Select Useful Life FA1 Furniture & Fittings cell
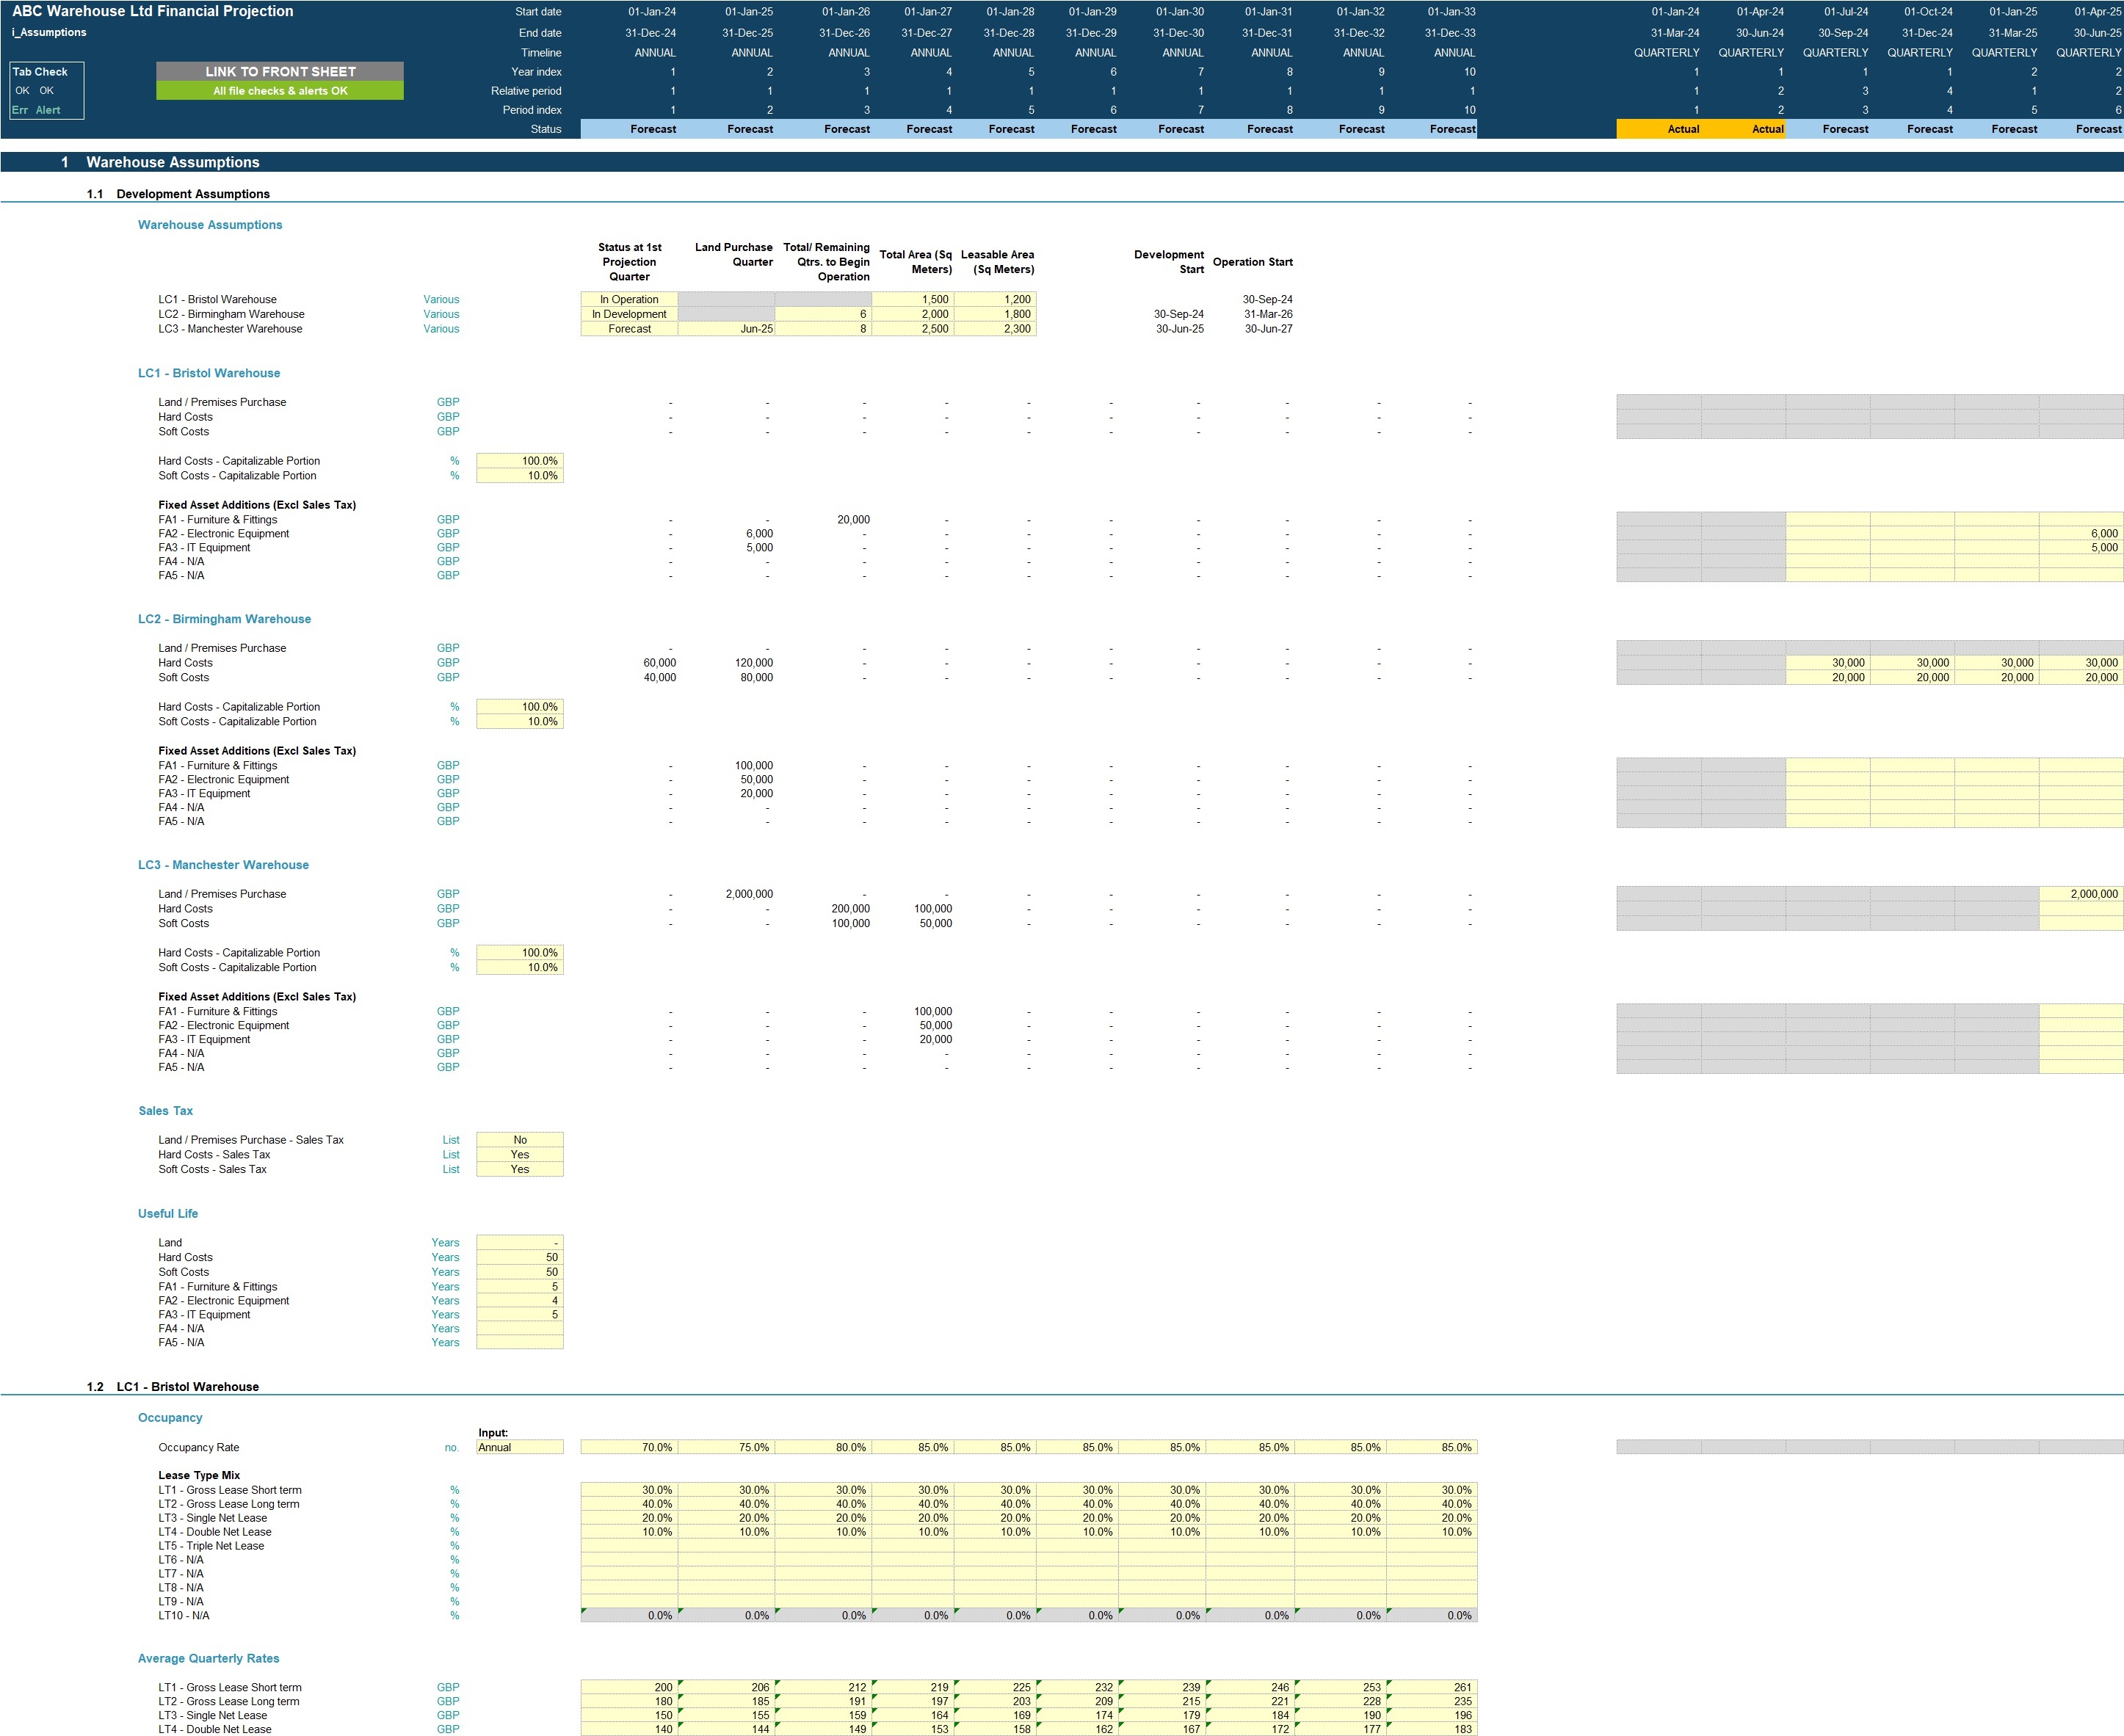The image size is (2124, 1736). 520,1287
